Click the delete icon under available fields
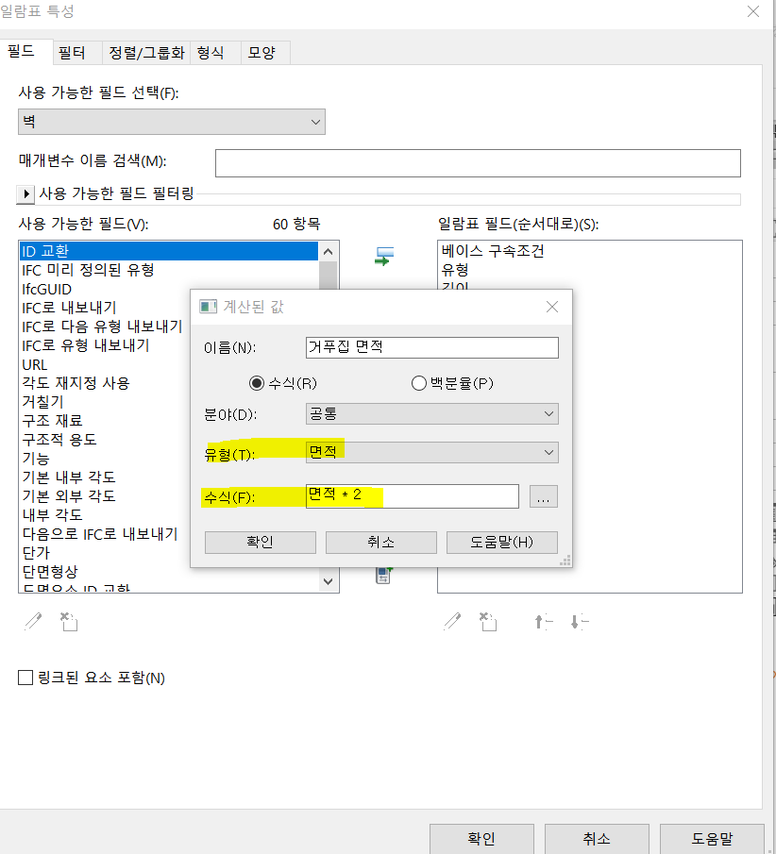This screenshot has width=776, height=854. pyautogui.click(x=68, y=621)
